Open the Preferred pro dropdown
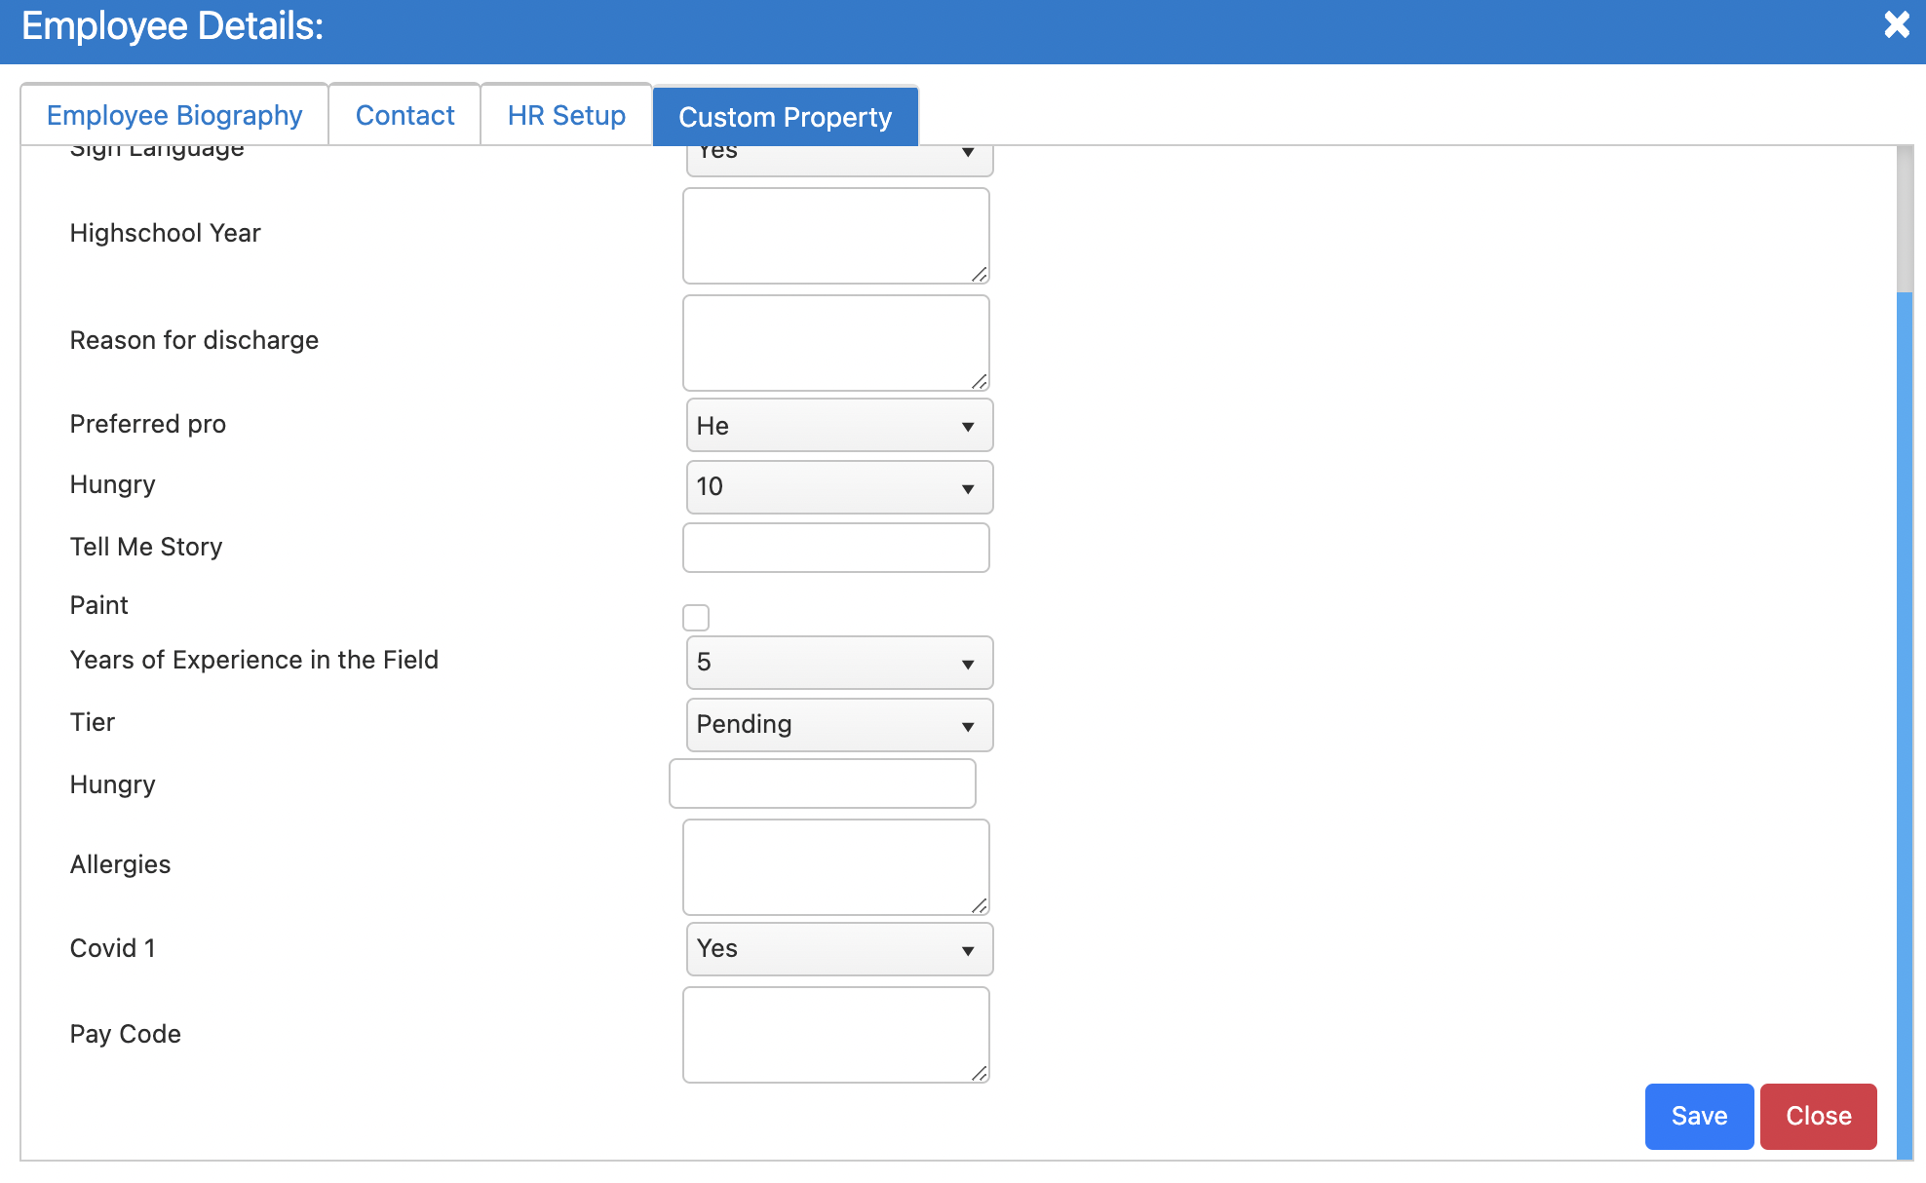The width and height of the screenshot is (1926, 1183). pos(839,426)
